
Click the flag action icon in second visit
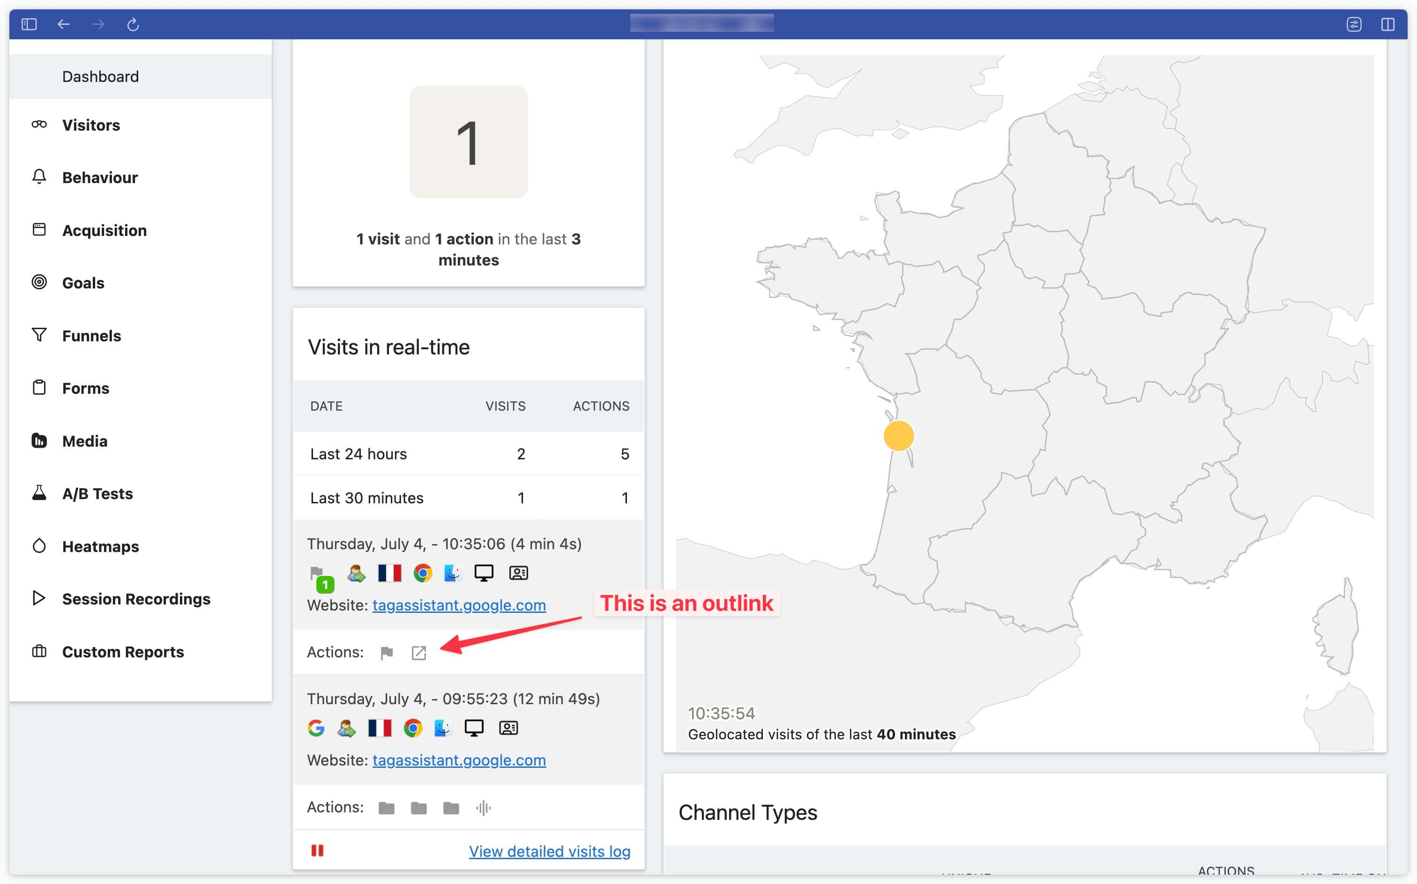[385, 652]
